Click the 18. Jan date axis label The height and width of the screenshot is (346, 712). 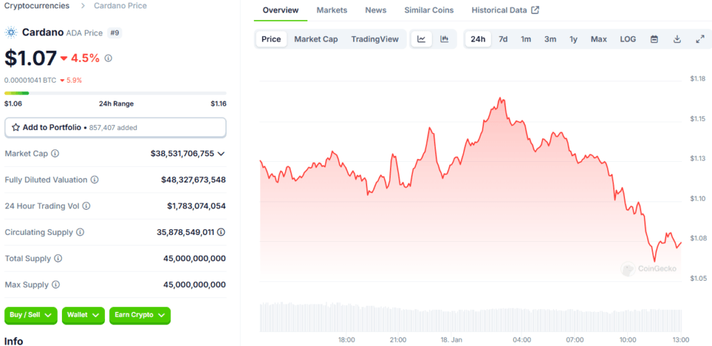tap(451, 339)
